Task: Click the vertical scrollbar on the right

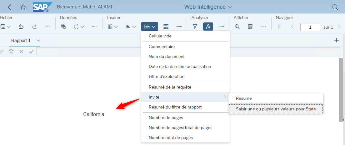Action: [341, 89]
